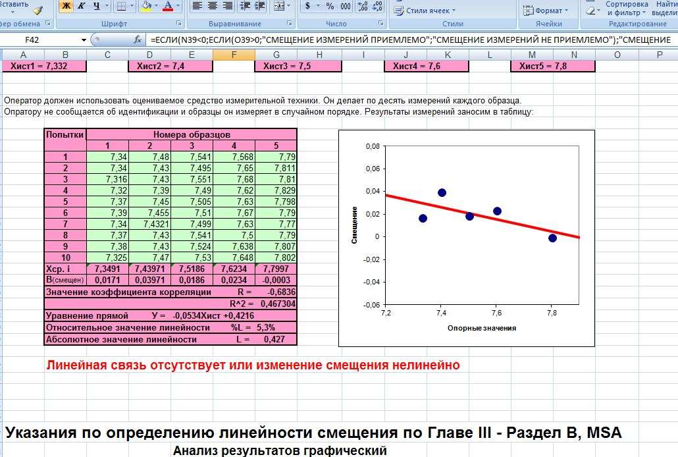Viewport: 678px width, 457px height.
Task: Align text right in the cell
Action: 228,7
